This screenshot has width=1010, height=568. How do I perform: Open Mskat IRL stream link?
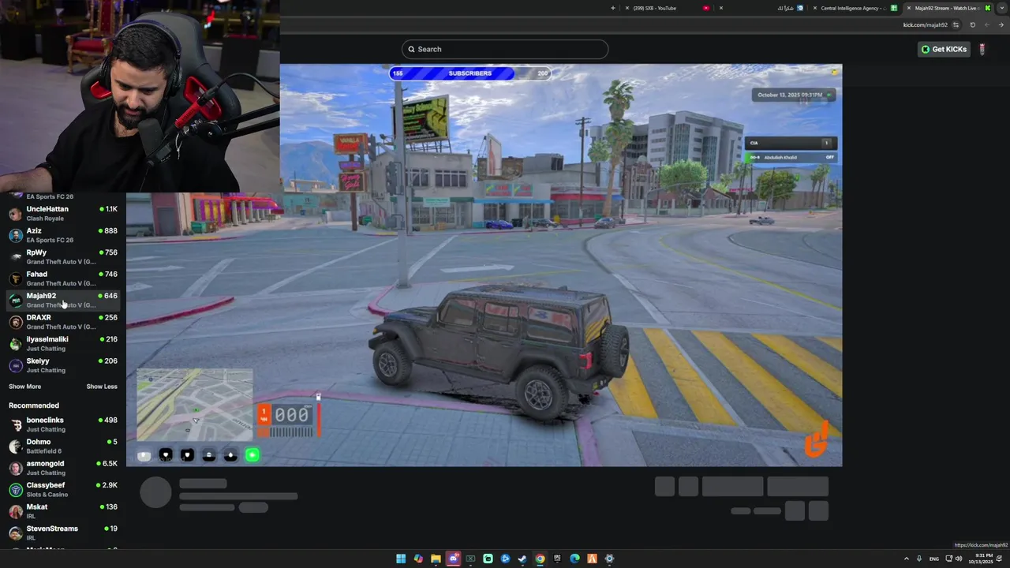(x=63, y=511)
